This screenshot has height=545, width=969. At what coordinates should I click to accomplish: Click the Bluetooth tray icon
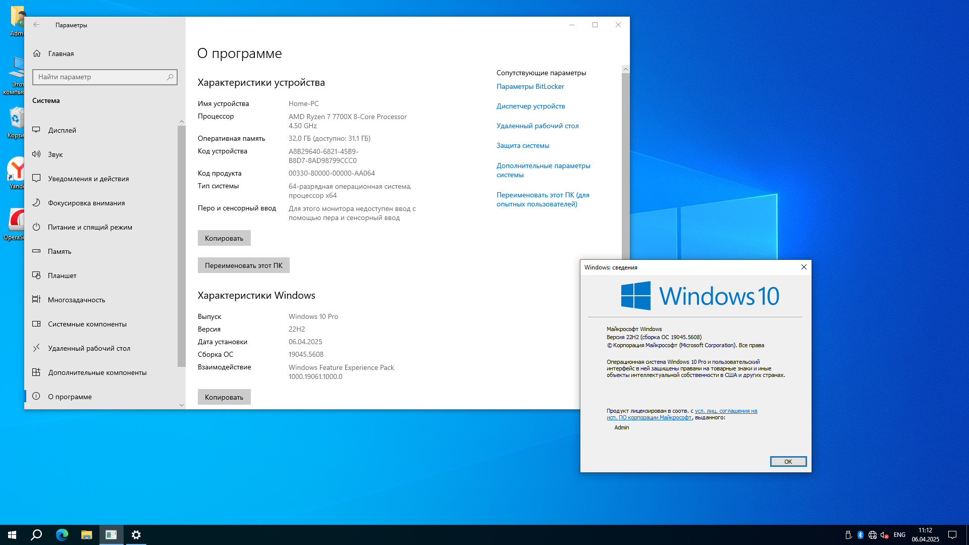860,535
